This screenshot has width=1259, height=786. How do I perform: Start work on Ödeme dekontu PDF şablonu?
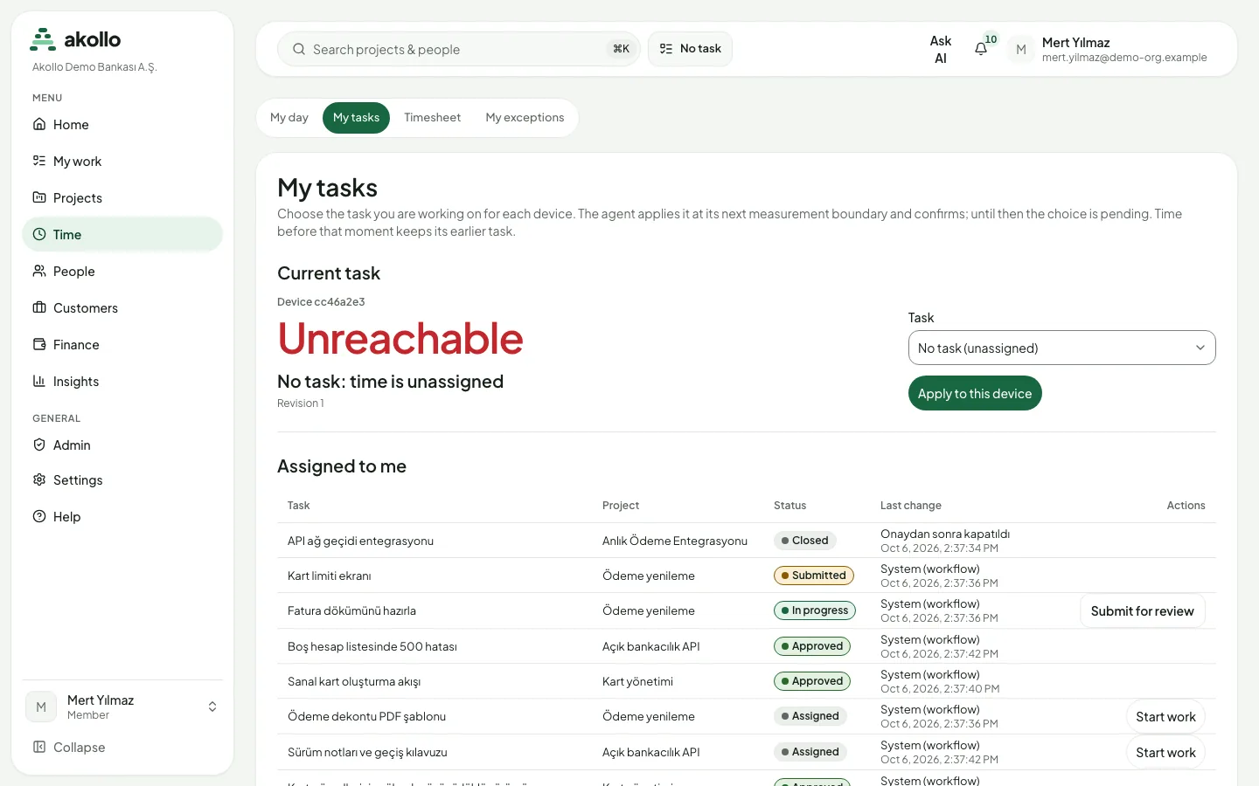coord(1165,717)
